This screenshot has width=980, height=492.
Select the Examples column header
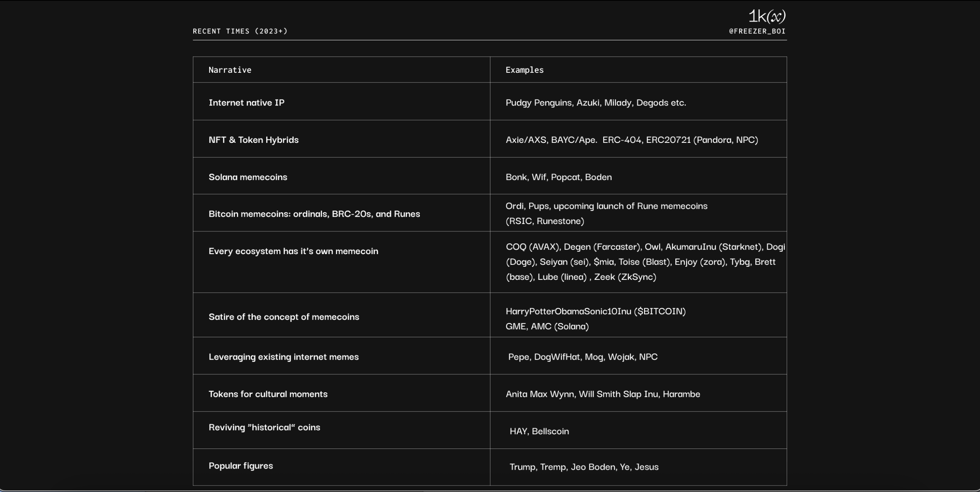[x=524, y=70]
